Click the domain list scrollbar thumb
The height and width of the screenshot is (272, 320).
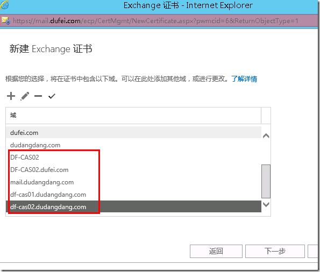266,181
